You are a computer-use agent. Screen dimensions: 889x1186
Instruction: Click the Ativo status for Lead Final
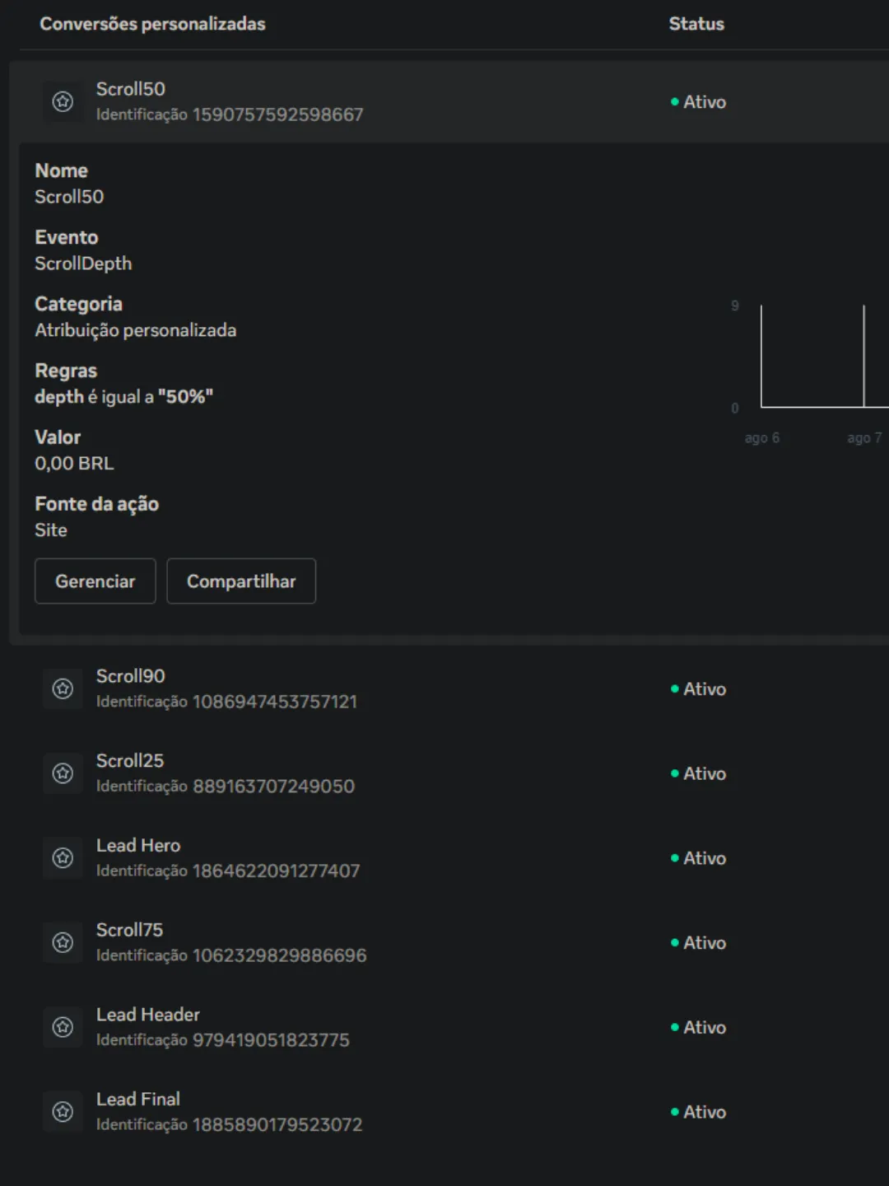click(698, 1112)
